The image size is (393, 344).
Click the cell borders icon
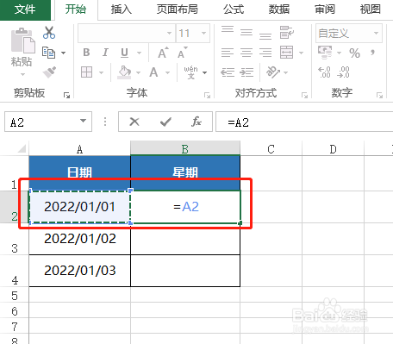click(x=86, y=72)
